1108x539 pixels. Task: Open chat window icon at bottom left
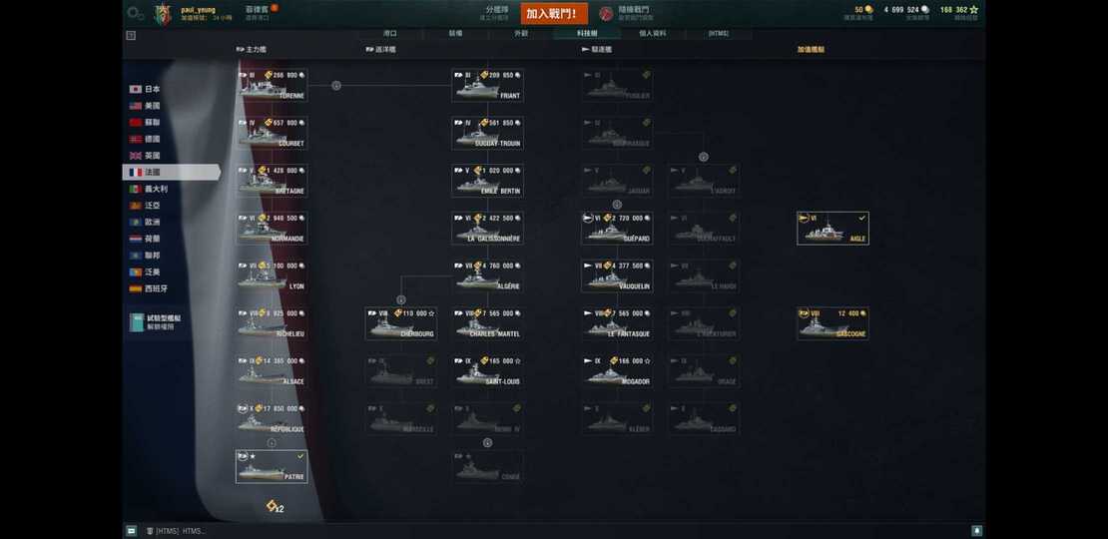(131, 531)
